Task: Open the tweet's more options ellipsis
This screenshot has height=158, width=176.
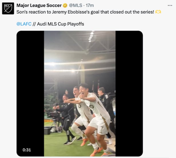Action: tap(170, 5)
